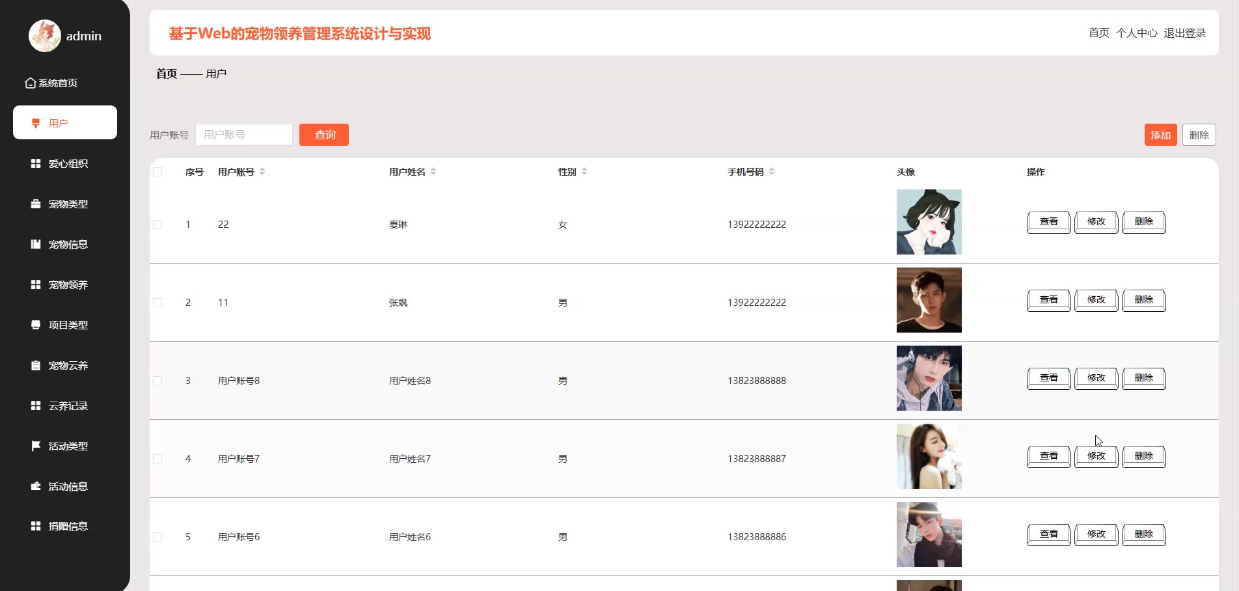Click 退出登录 to log out

click(1185, 33)
